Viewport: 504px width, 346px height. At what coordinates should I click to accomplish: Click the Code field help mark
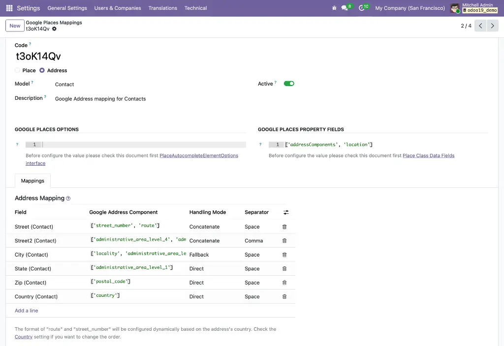pos(30,44)
